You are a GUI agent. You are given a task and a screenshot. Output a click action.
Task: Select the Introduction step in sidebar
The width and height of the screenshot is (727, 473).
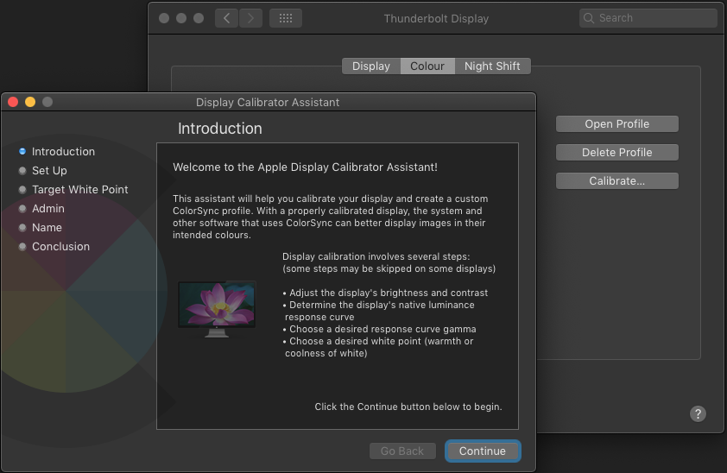click(x=57, y=152)
